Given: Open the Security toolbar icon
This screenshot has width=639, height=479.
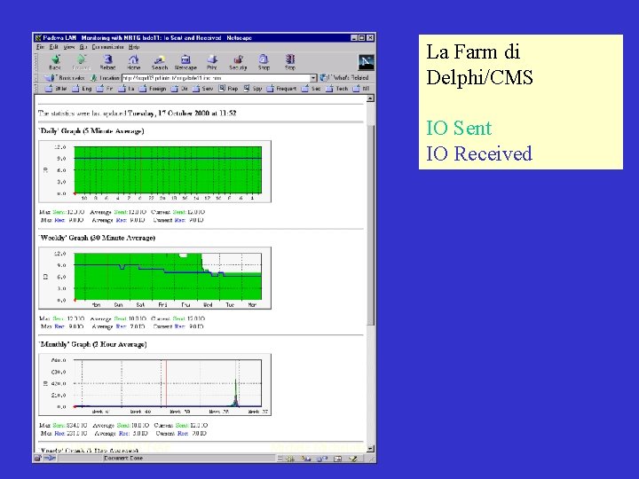Looking at the screenshot, I should click(x=238, y=62).
